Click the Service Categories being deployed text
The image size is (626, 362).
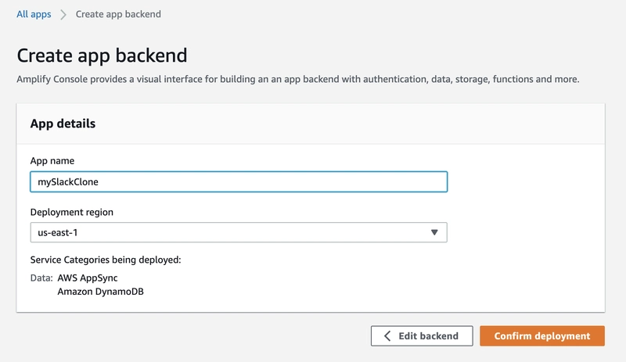click(x=106, y=260)
